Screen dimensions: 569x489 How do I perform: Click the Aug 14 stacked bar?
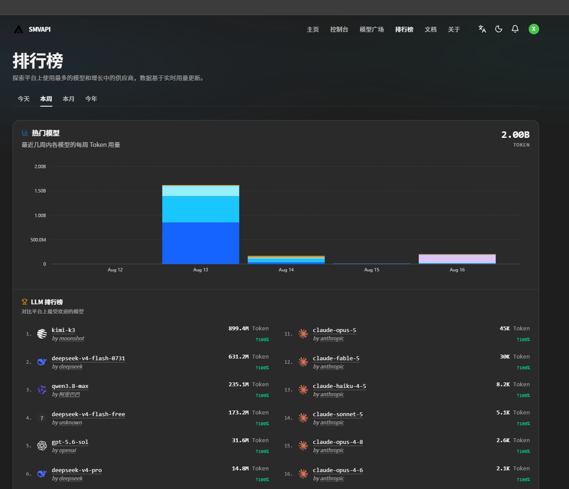286,260
